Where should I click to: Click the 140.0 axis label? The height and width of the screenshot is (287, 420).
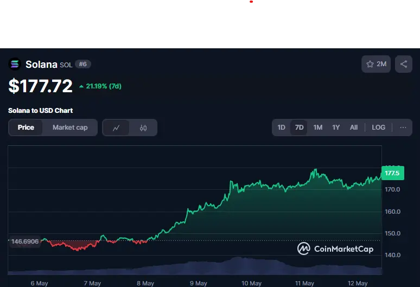tap(392, 255)
